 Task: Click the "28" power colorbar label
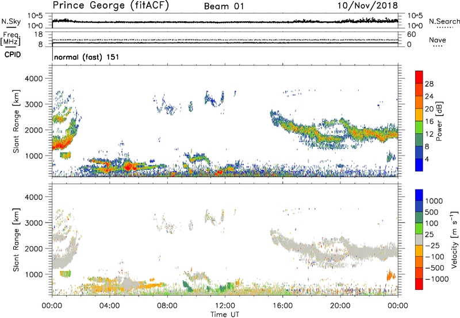pyautogui.click(x=429, y=84)
